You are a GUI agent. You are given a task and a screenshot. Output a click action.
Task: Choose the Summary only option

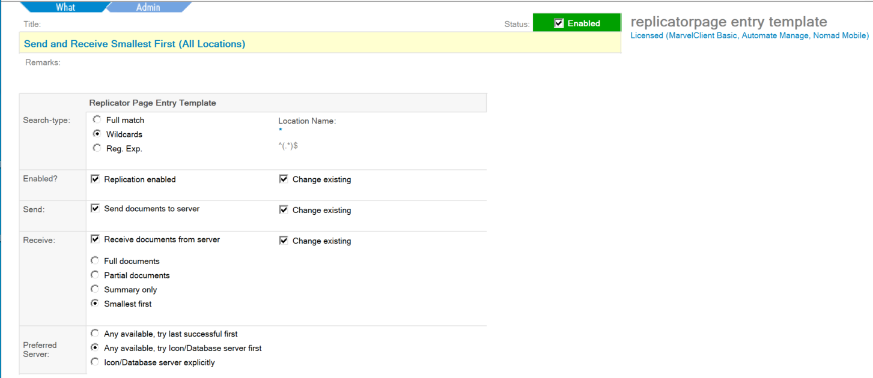tap(95, 290)
